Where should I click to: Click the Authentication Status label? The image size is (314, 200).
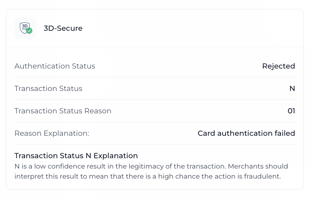[x=55, y=66]
